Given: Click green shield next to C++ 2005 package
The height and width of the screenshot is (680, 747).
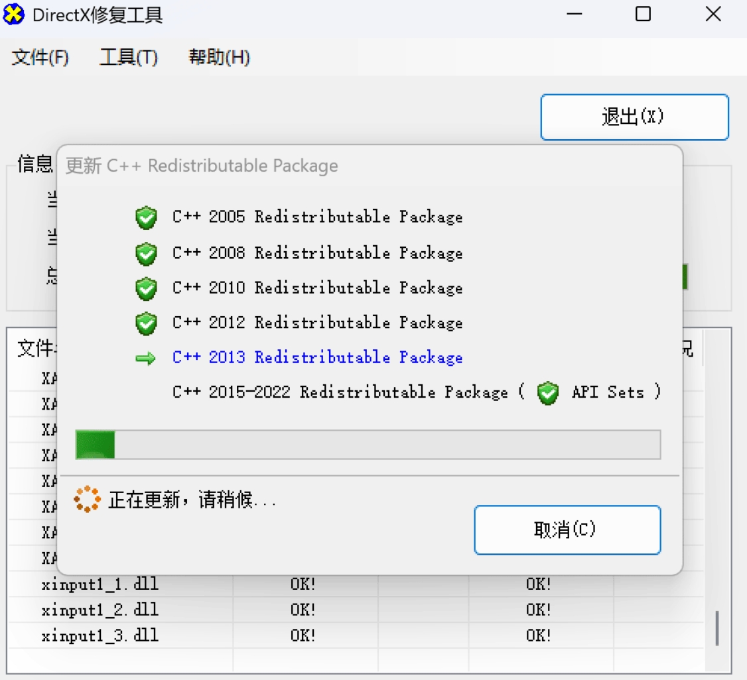Looking at the screenshot, I should [146, 217].
